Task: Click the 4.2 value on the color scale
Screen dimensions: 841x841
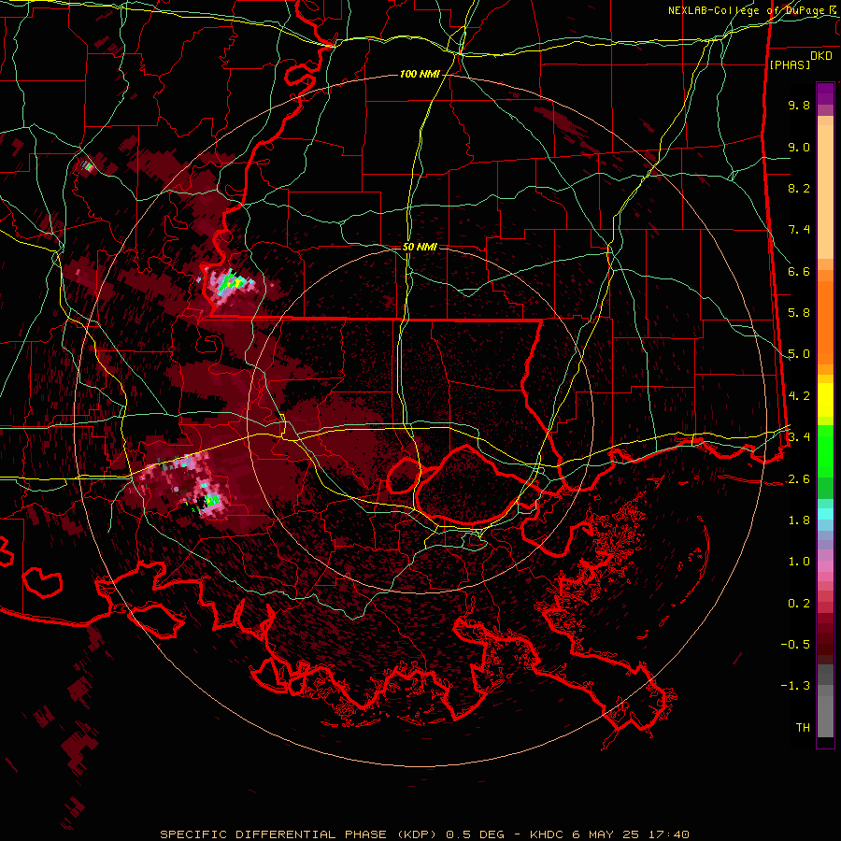Action: [799, 396]
